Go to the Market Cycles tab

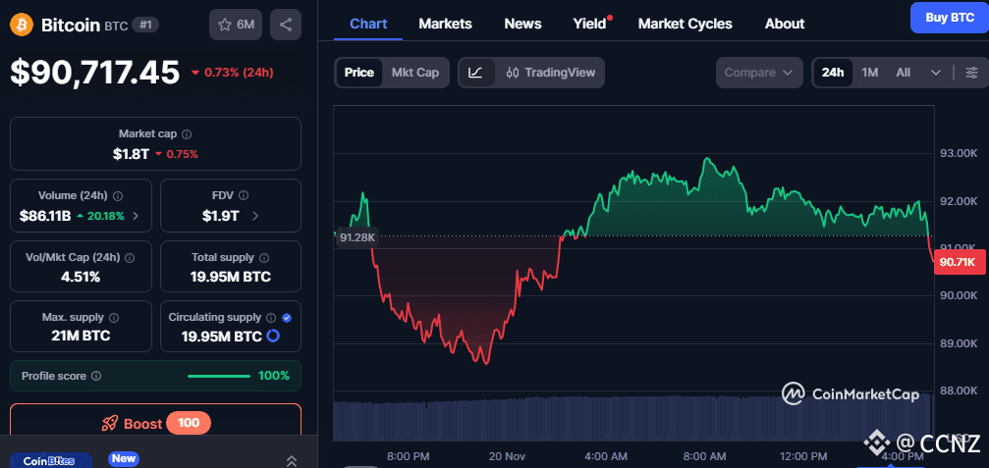685,24
